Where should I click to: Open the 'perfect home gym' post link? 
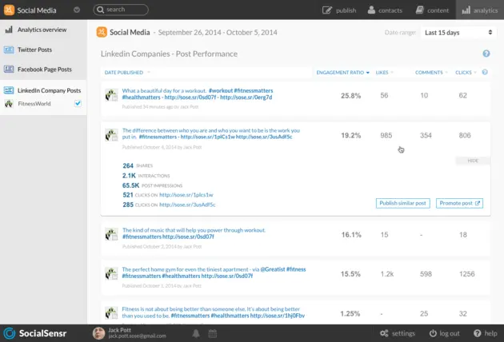(x=214, y=272)
